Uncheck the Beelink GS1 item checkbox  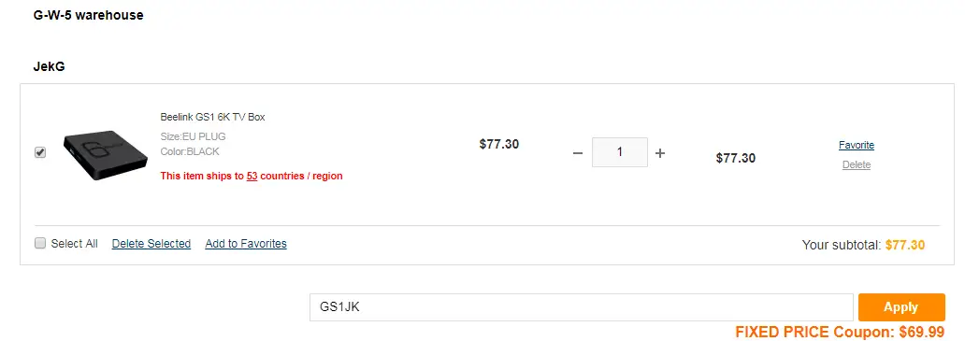tap(40, 152)
